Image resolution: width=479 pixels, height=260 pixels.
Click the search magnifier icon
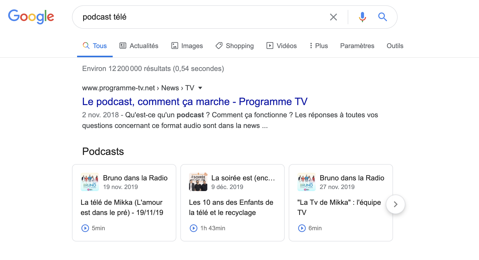(x=382, y=17)
